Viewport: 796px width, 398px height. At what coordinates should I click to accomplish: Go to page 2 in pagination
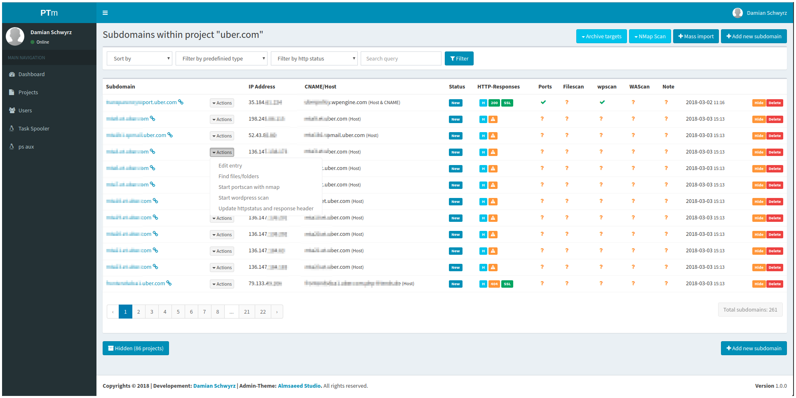click(x=139, y=312)
